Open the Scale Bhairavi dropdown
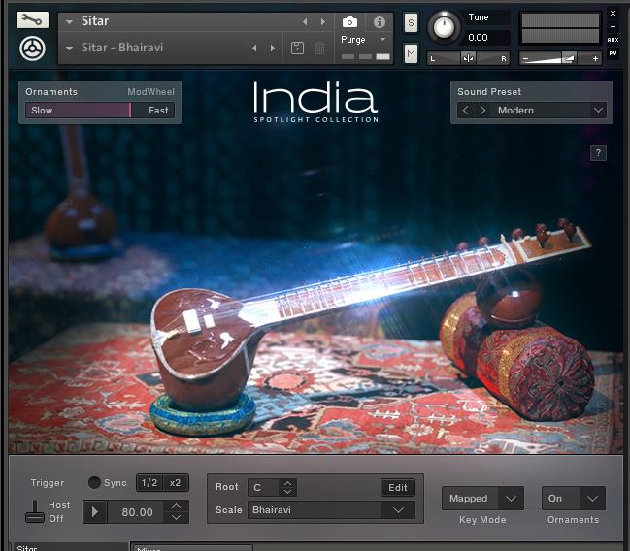This screenshot has height=551, width=630. tap(398, 510)
